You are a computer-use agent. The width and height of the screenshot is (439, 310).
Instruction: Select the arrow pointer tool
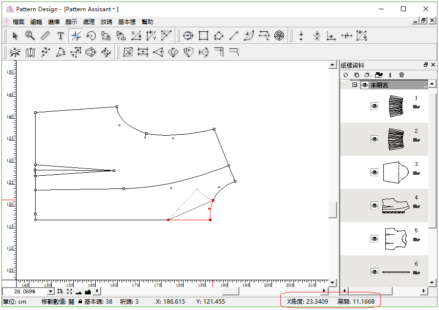[x=15, y=36]
